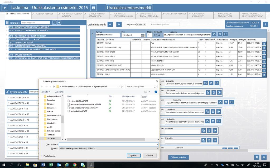Create a folder with Uusi kansio
Image resolution: width=270 pixels, height=168 pixels.
coord(60,92)
